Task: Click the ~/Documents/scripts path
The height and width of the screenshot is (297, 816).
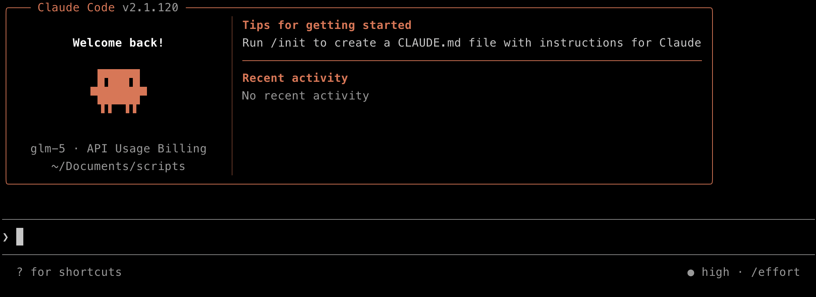Action: coord(118,166)
